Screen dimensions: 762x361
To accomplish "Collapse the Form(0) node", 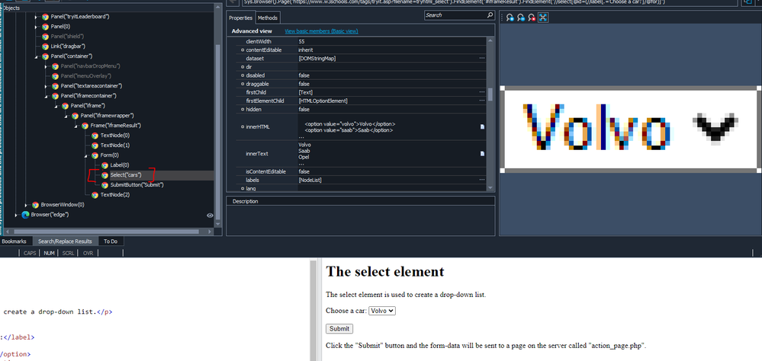I will coord(85,155).
